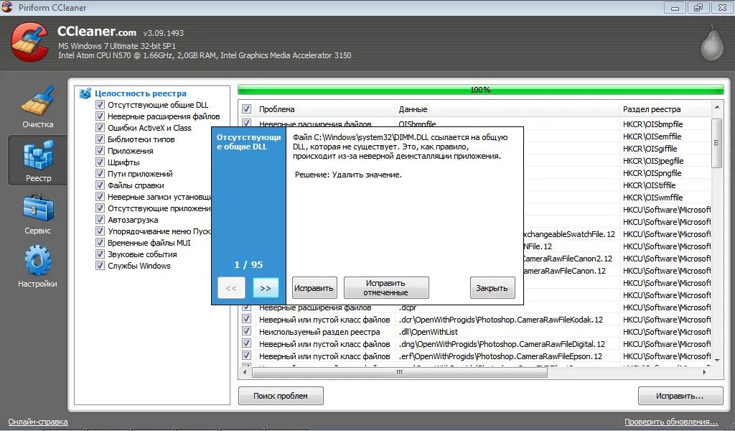
Task: Click Проверить обновления link
Action: 671,422
